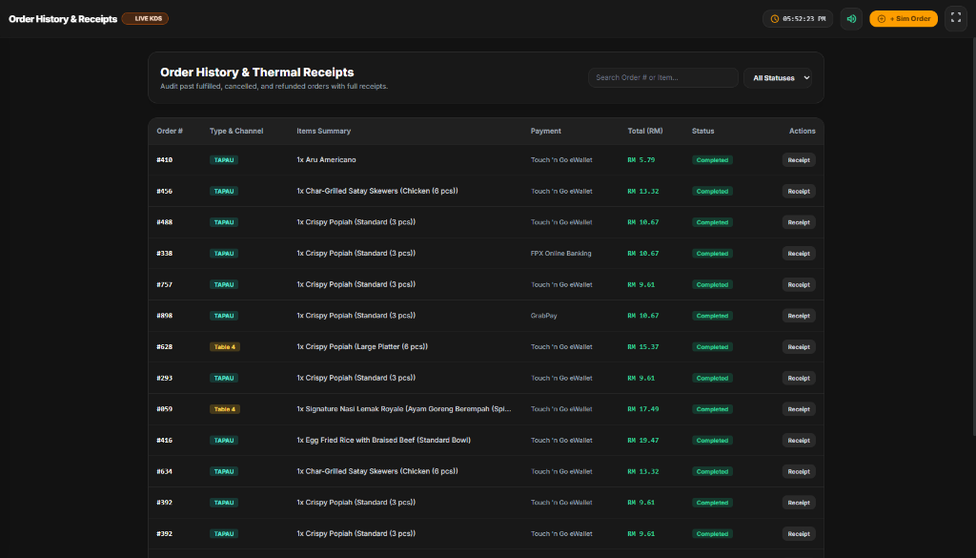Click Touch 'n Go eWallet on order #410
The width and height of the screenshot is (976, 558).
point(561,160)
